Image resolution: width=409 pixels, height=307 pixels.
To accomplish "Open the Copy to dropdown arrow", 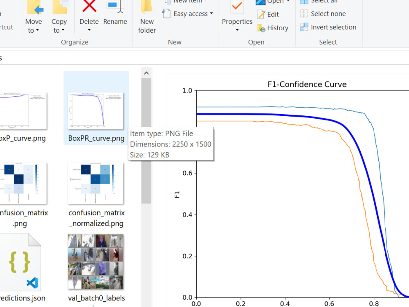I will (63, 30).
